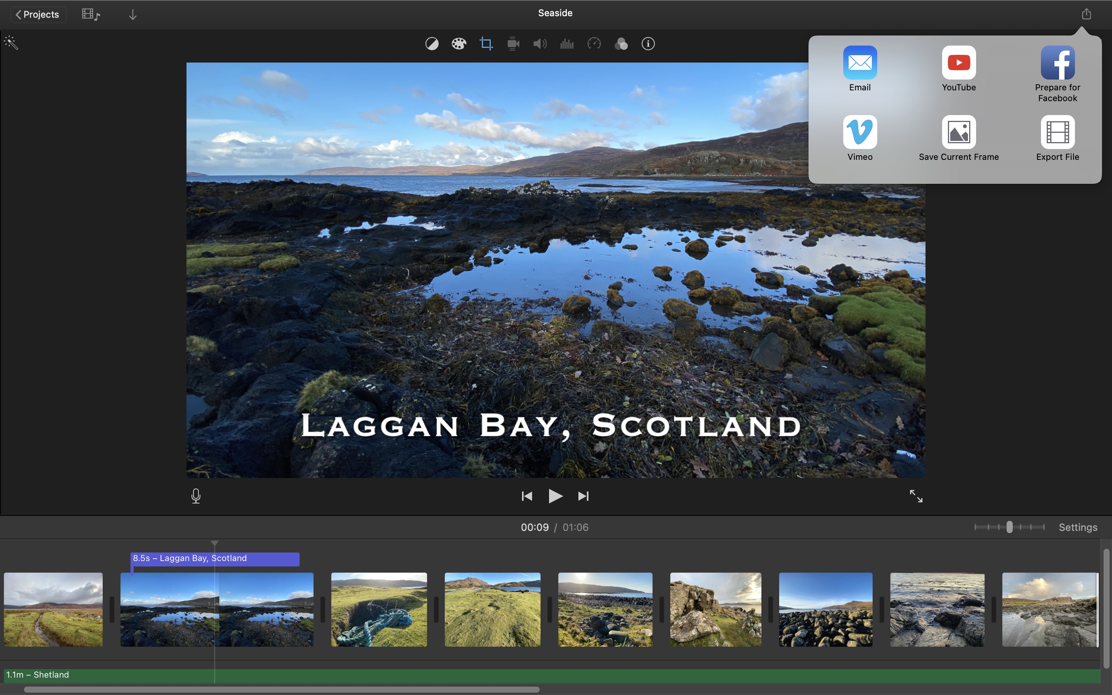
Task: Share the movie via Email
Action: (x=860, y=69)
